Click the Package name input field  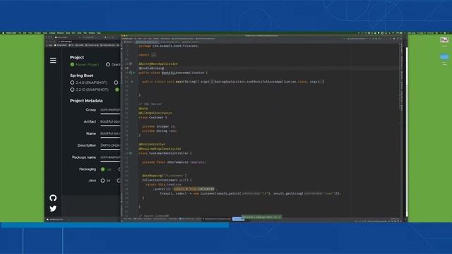[x=110, y=157]
